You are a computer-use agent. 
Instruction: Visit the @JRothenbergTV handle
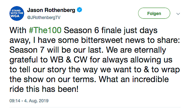(x=44, y=17)
